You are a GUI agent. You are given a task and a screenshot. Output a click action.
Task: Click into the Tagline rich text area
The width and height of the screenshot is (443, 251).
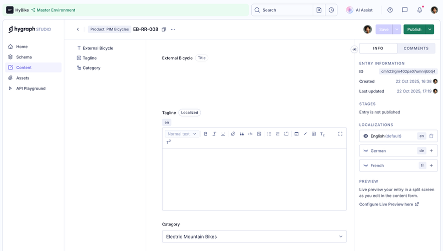[x=254, y=179]
